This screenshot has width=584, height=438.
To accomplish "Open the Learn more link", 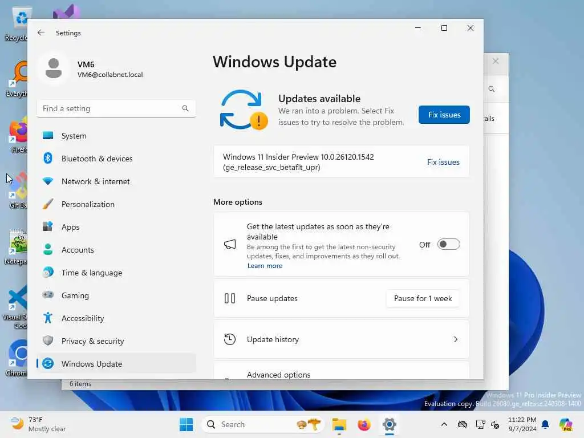I will coord(265,266).
